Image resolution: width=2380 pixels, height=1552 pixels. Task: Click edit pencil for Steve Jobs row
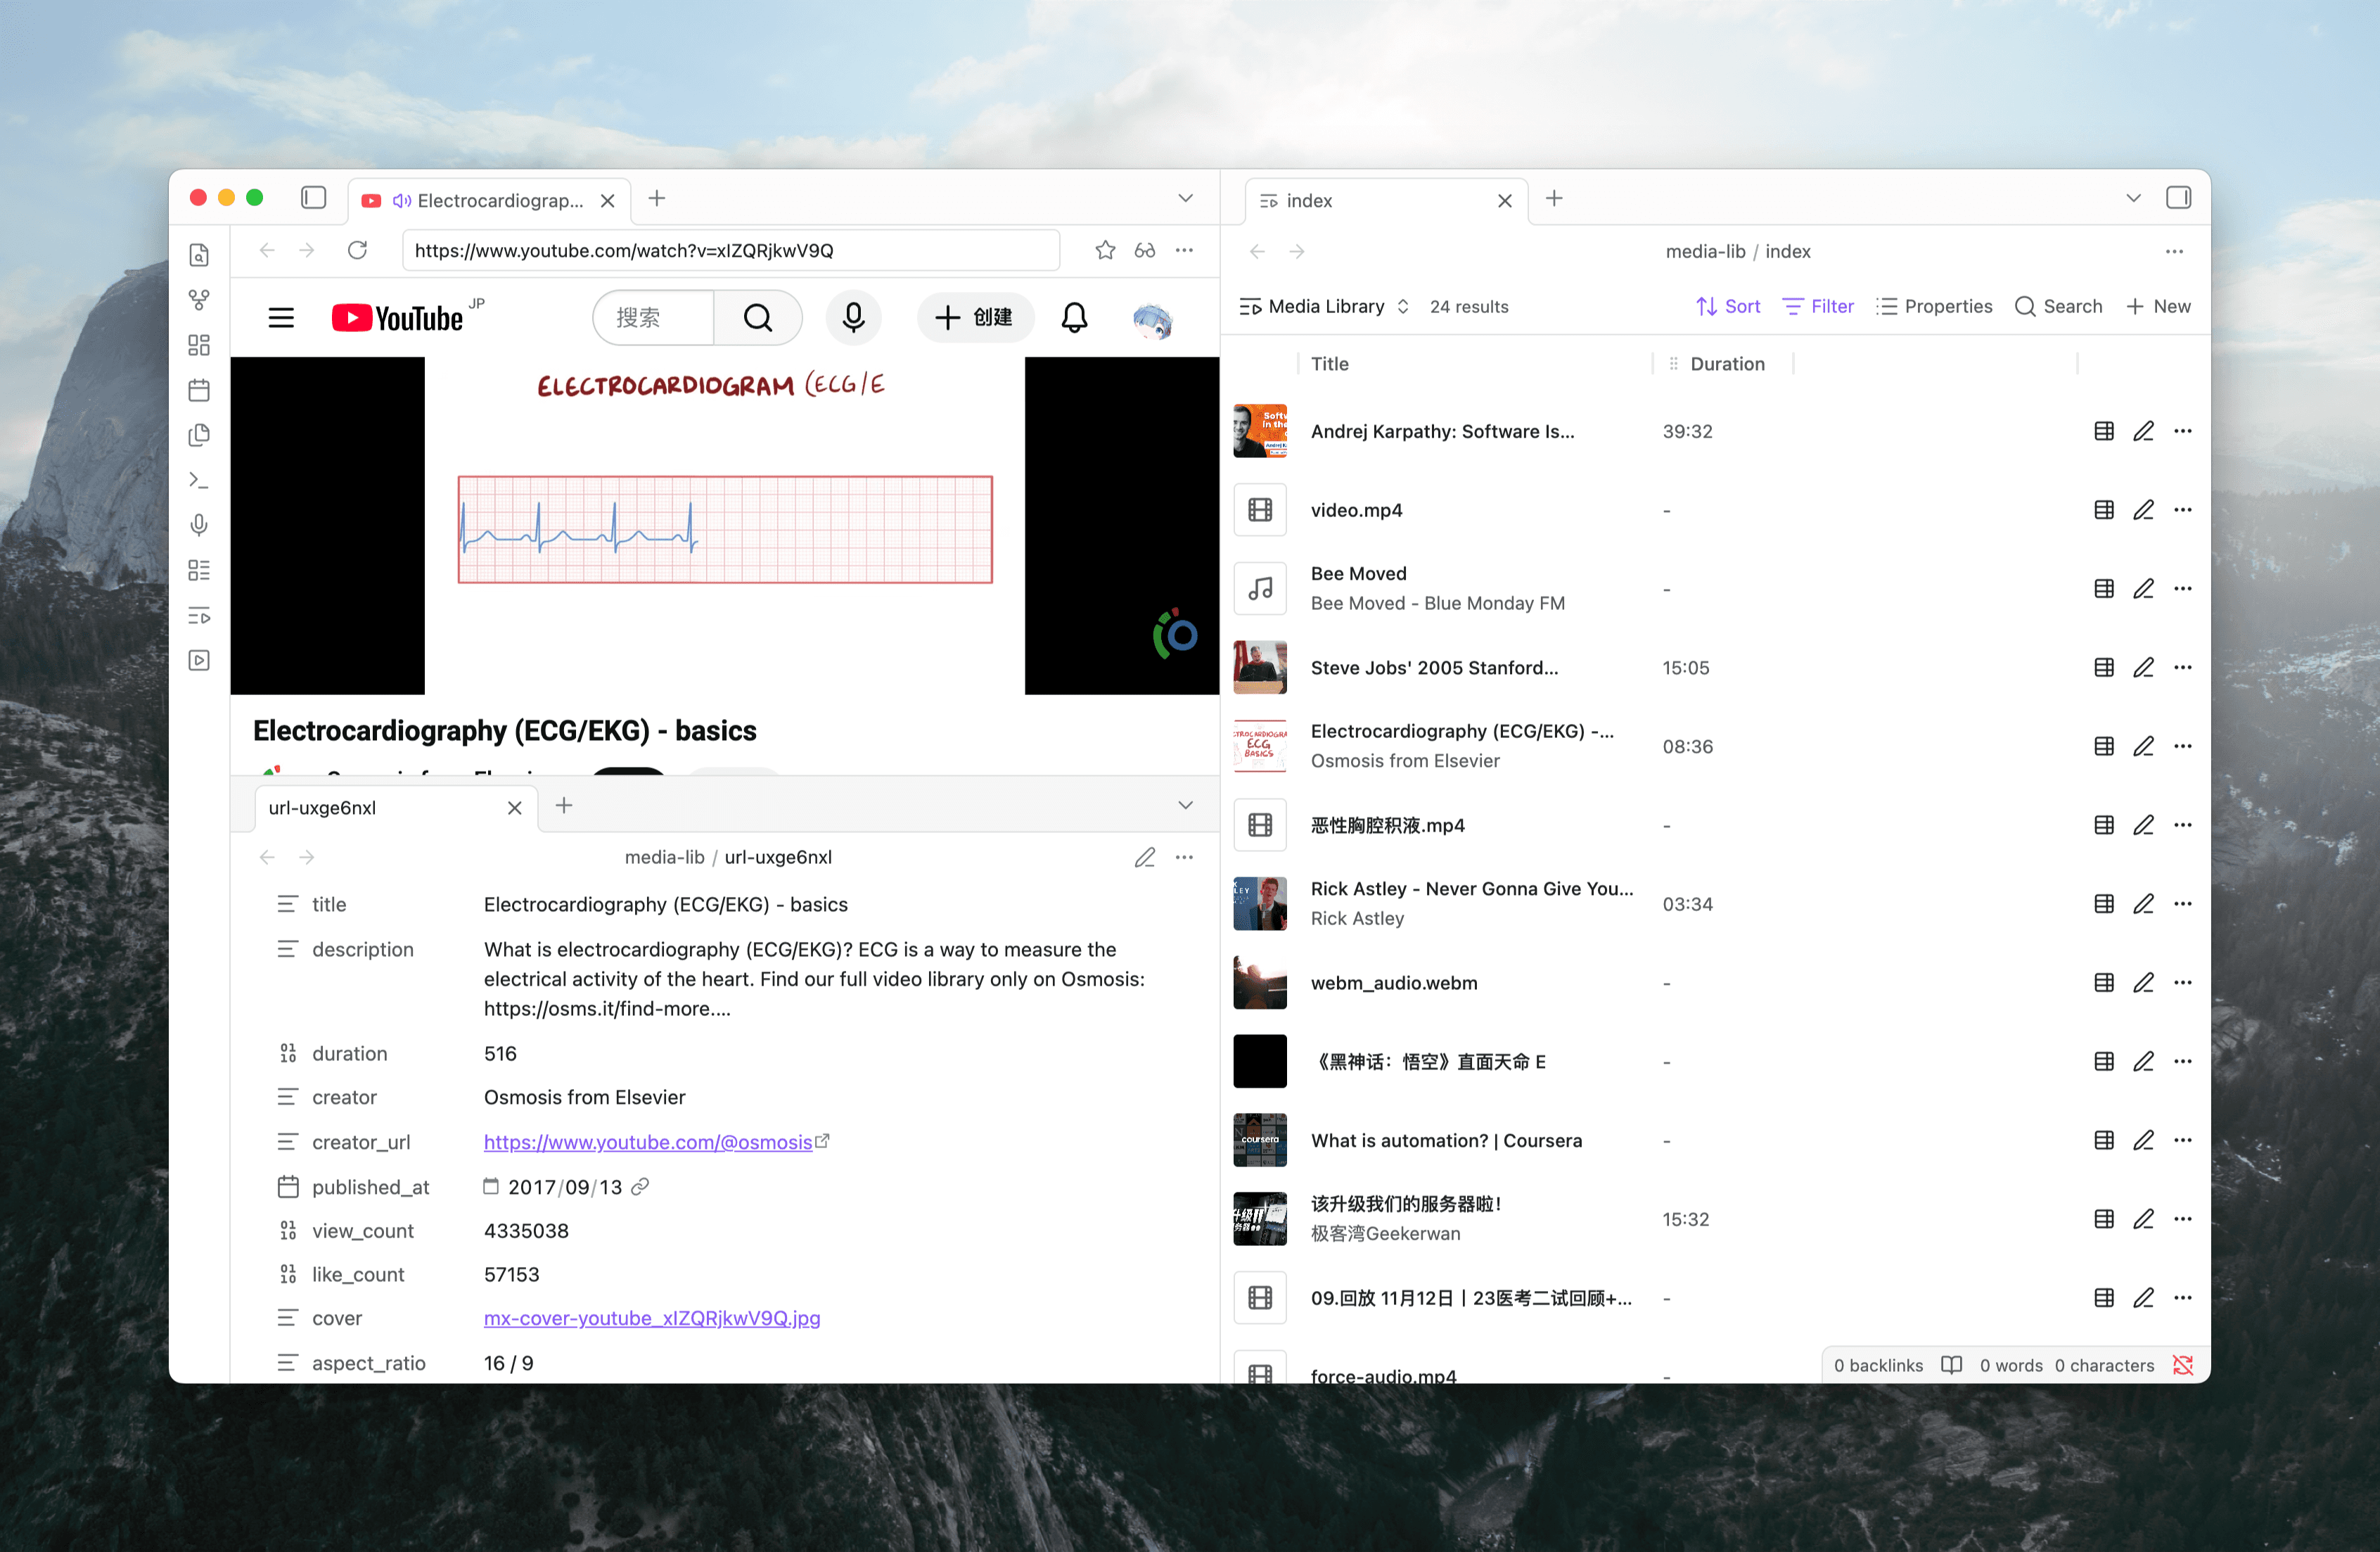(x=2143, y=668)
